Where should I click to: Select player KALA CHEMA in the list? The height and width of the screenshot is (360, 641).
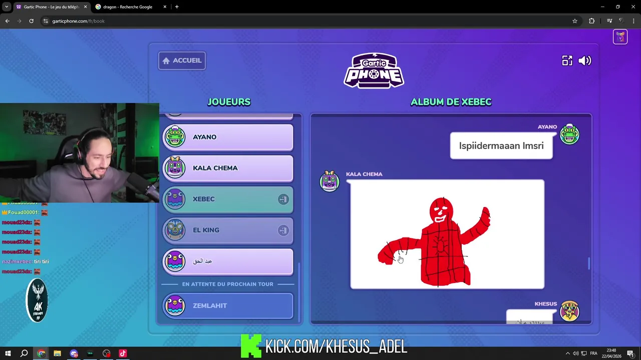(228, 168)
